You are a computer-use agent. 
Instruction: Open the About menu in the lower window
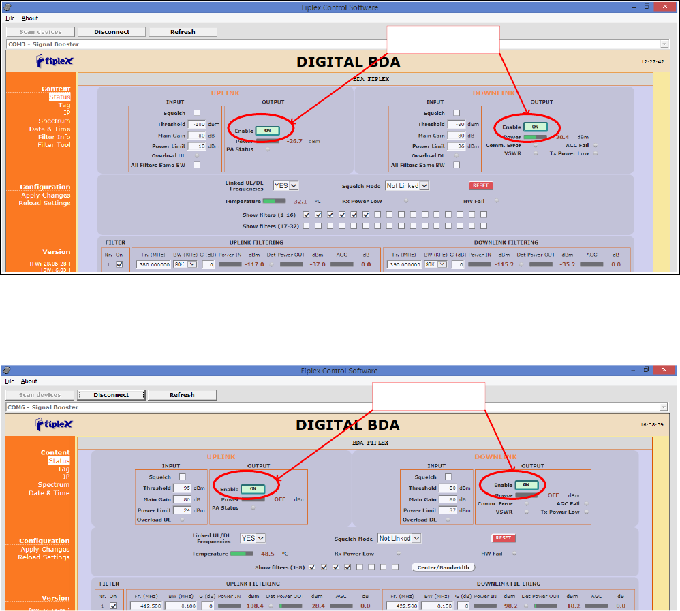29,381
